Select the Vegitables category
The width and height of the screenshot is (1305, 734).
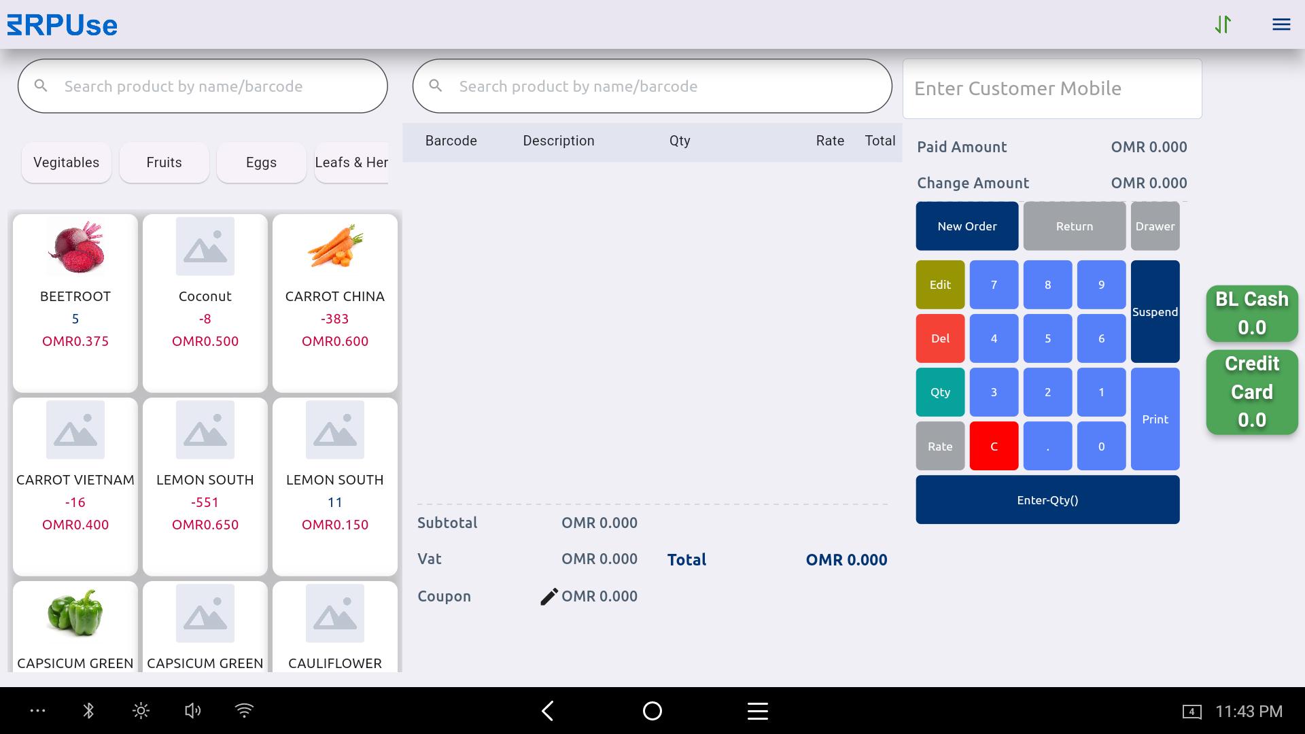[66, 162]
